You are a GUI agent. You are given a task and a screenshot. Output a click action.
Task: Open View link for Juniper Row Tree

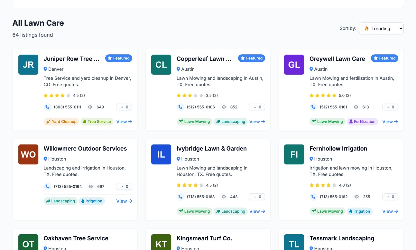tap(124, 122)
